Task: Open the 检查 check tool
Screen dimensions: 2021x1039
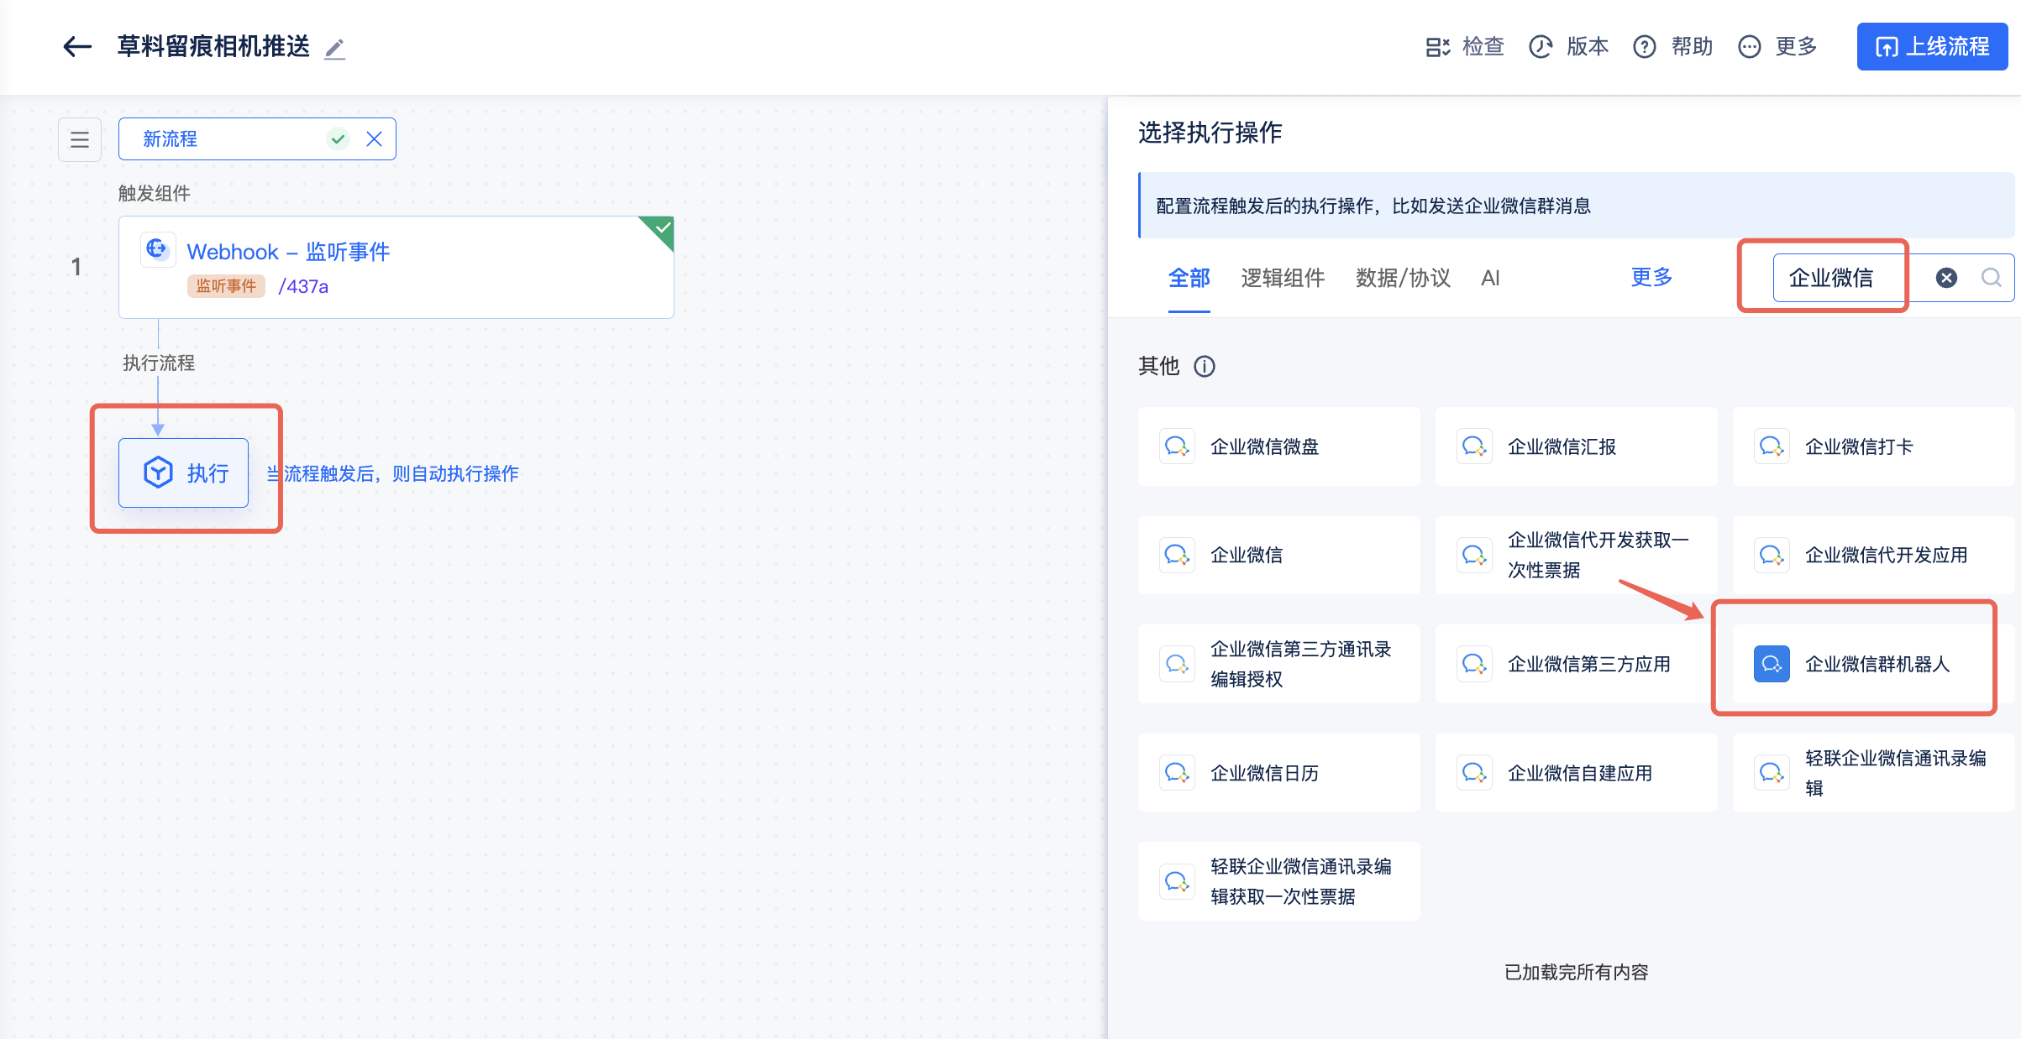Action: tap(1465, 47)
